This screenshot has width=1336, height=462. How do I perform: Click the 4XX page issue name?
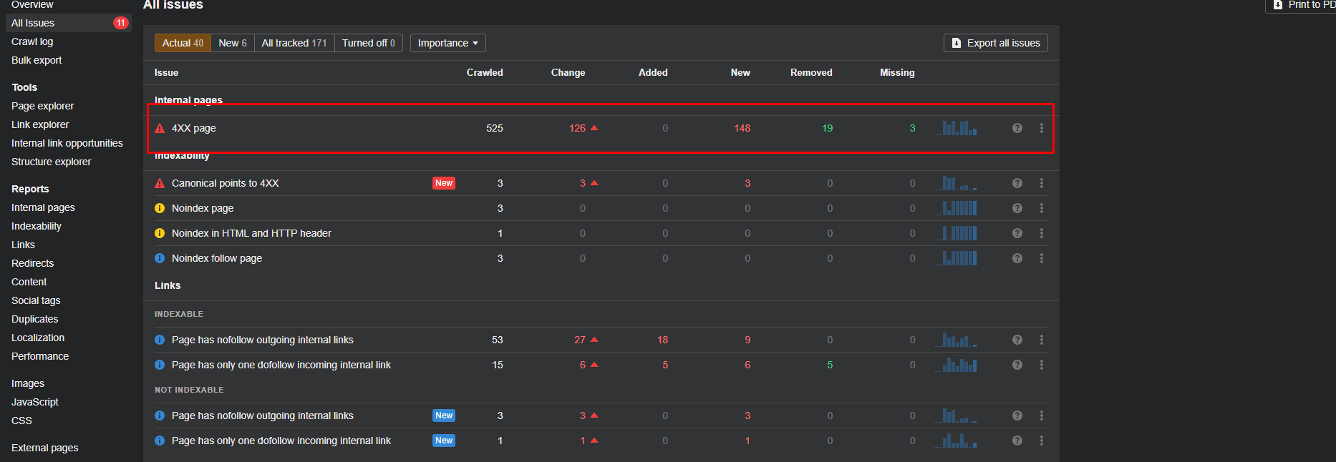(x=194, y=128)
